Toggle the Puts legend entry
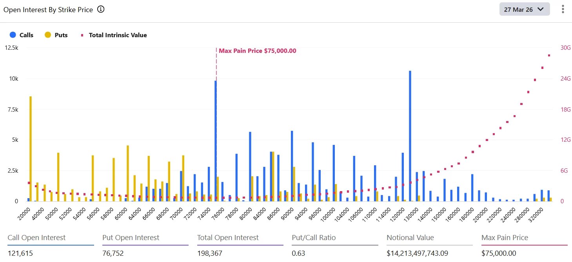572x262 pixels. pyautogui.click(x=61, y=35)
